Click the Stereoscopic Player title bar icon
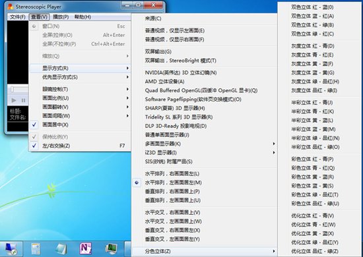Viewport: 363px width, 257px height. [x=11, y=7]
